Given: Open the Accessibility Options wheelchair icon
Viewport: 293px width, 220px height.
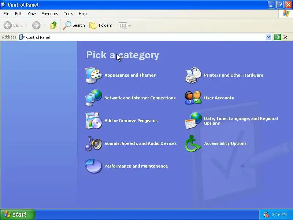Looking at the screenshot, I should (x=193, y=143).
